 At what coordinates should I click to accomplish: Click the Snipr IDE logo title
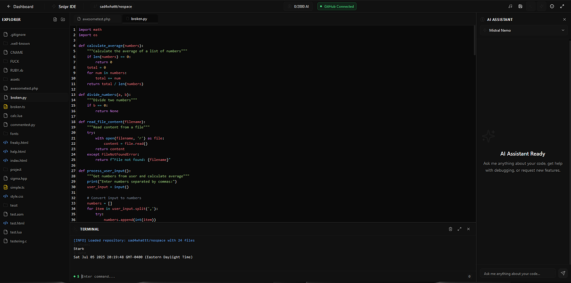[x=64, y=7]
